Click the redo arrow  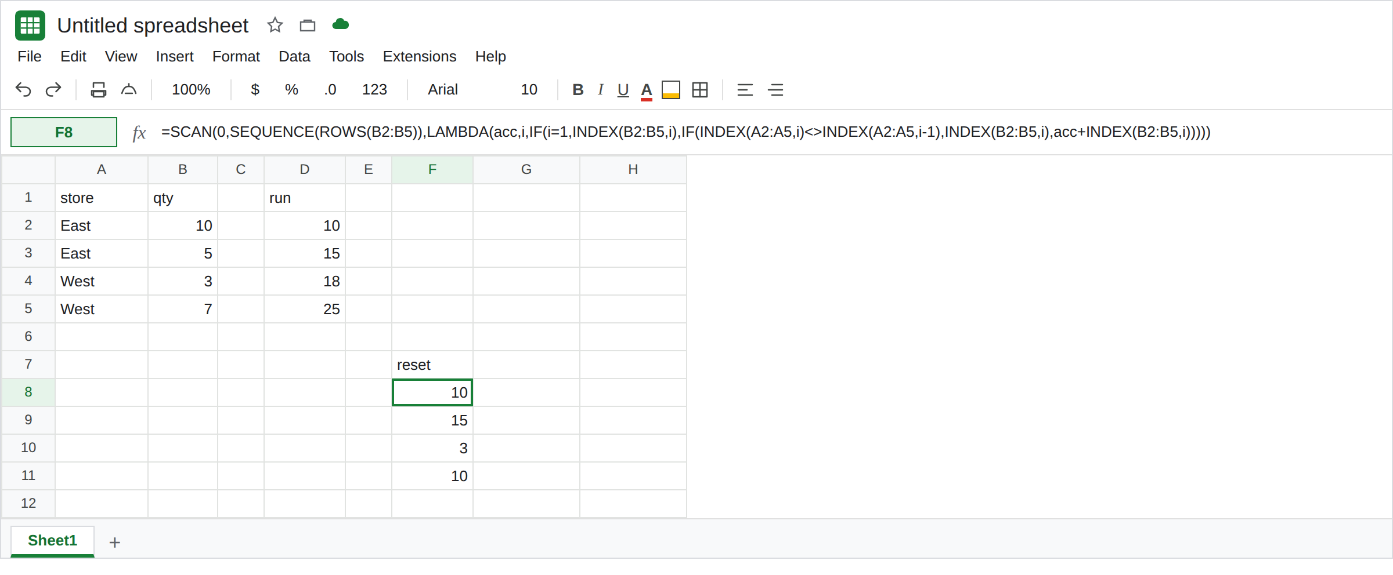pyautogui.click(x=53, y=90)
